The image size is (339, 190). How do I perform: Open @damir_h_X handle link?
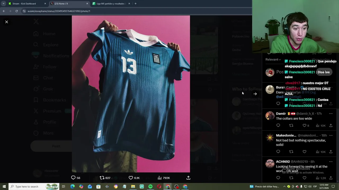306,113
